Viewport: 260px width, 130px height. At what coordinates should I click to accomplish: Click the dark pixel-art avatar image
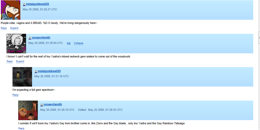pyautogui.click(x=22, y=77)
